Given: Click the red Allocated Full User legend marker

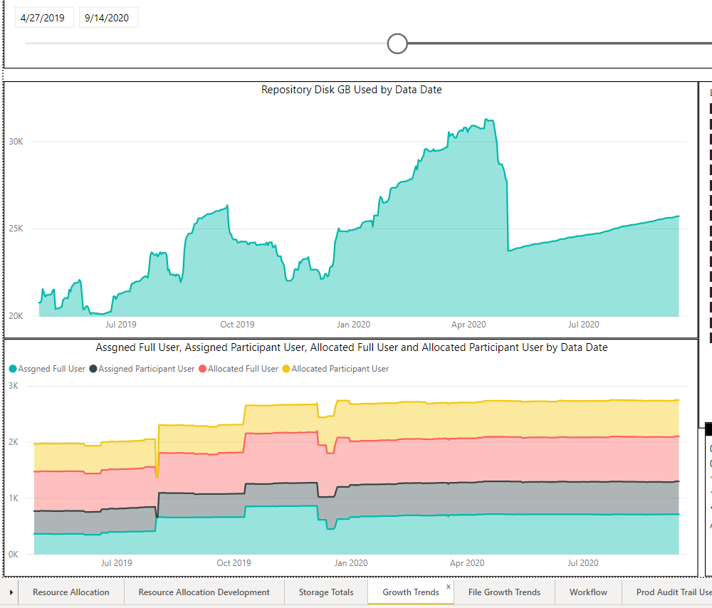Looking at the screenshot, I should point(203,369).
